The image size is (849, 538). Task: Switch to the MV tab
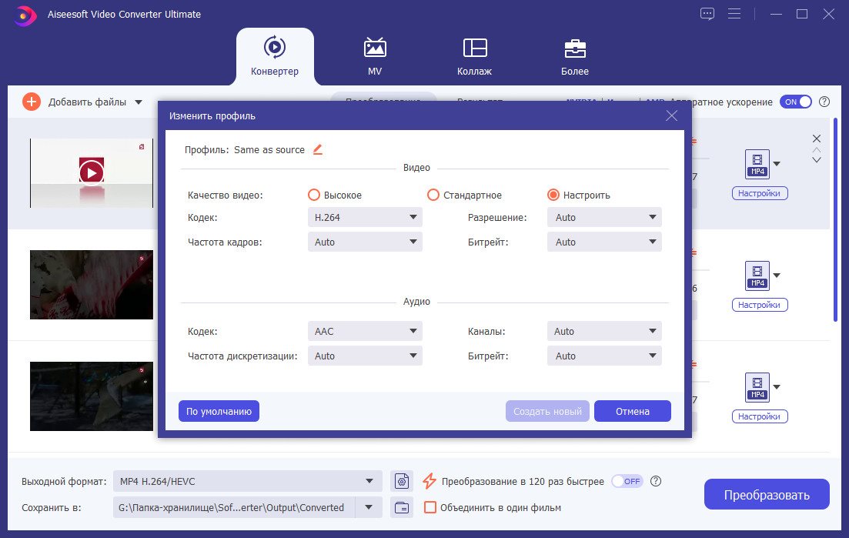(375, 56)
